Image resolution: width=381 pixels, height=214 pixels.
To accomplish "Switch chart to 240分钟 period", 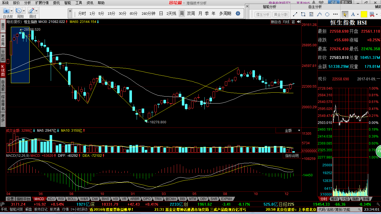I will point(148,13).
